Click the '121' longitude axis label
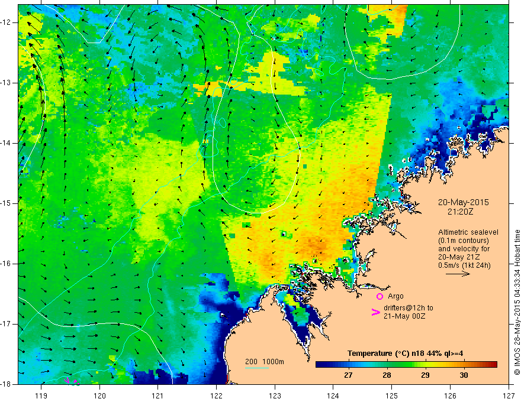Image resolution: width=521 pixels, height=402 pixels. pos(158,395)
